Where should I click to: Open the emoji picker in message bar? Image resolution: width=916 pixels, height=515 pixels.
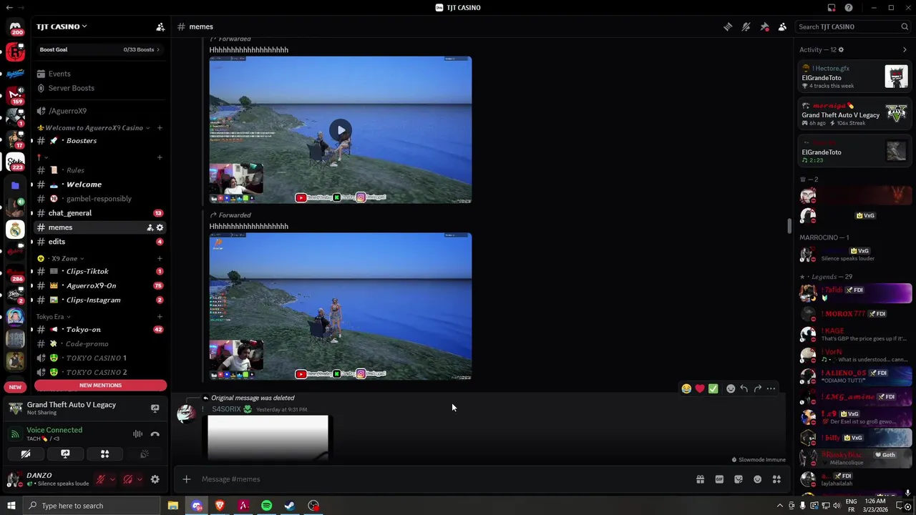757,479
